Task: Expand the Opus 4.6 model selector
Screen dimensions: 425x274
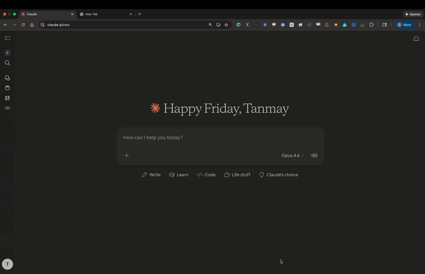Action: click(293, 155)
